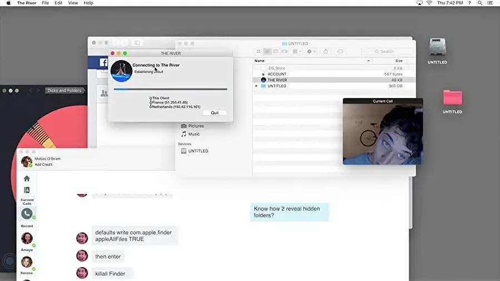Open the Edit menu

(58, 3)
